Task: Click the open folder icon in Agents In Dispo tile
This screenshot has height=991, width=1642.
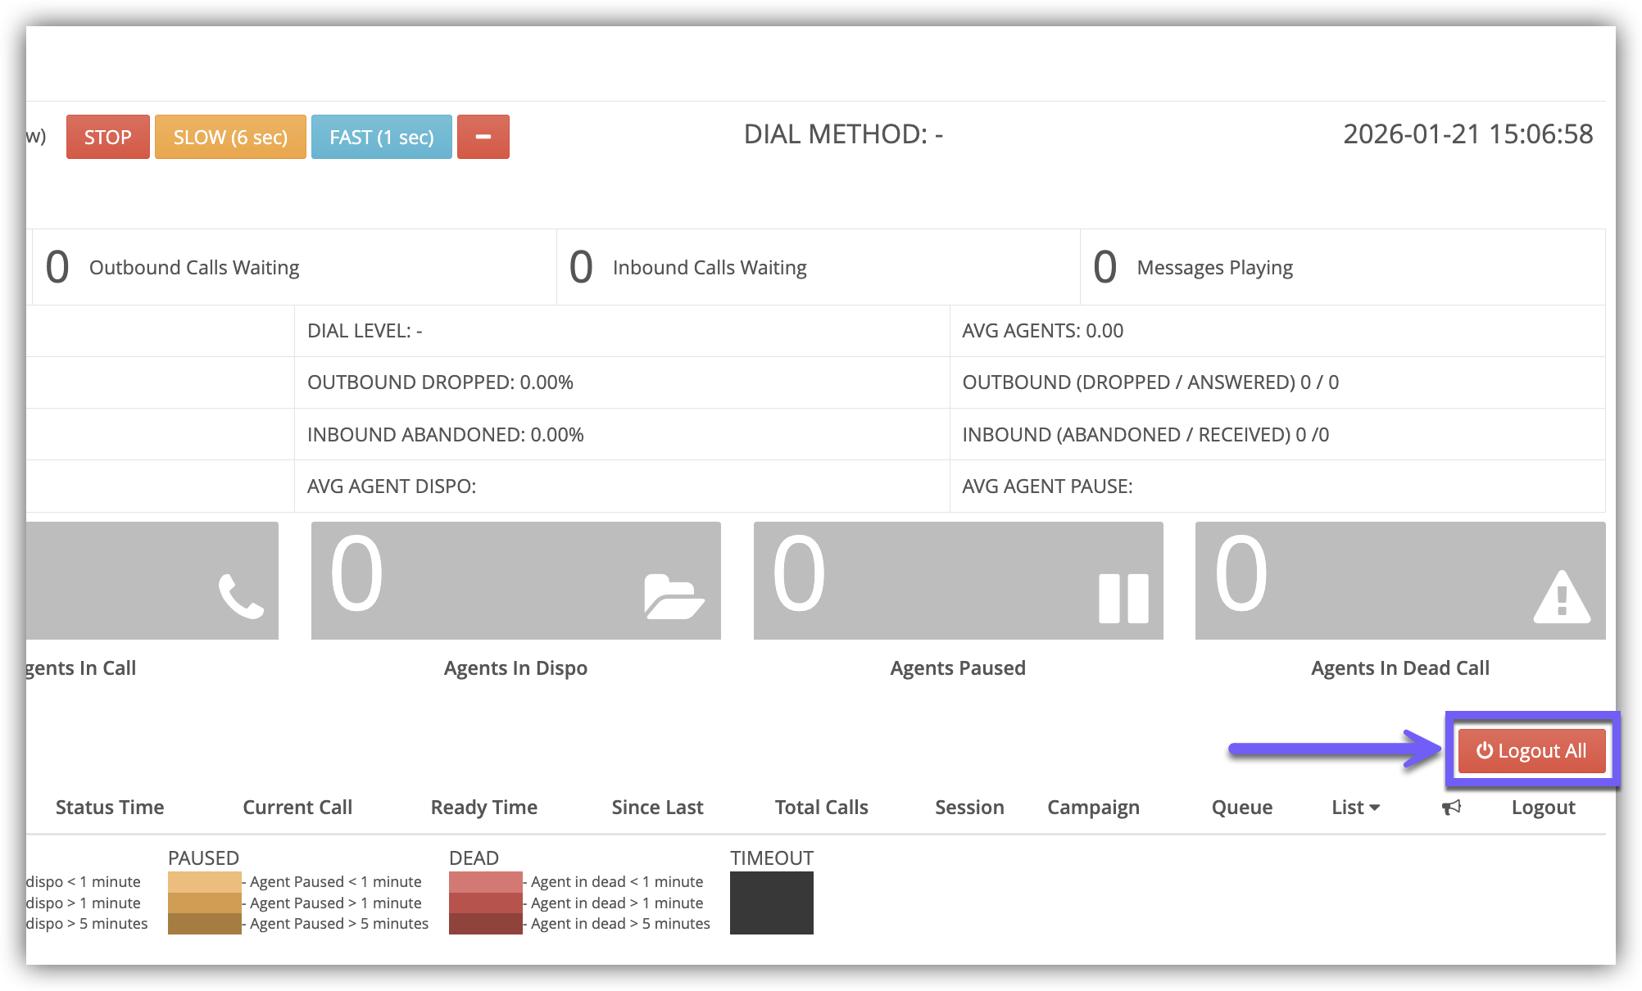Action: pos(674,596)
